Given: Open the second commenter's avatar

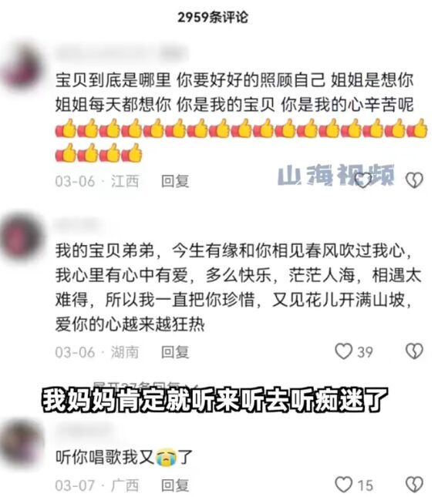Looking at the screenshot, I should tap(22, 237).
